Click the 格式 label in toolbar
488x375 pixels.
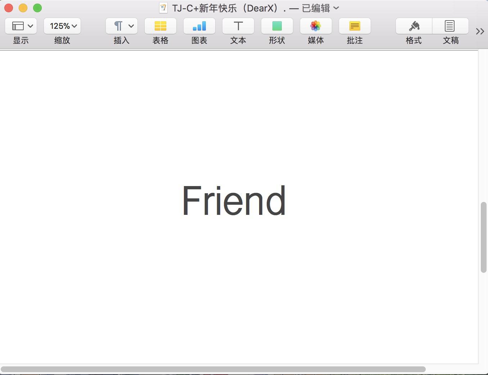[414, 40]
